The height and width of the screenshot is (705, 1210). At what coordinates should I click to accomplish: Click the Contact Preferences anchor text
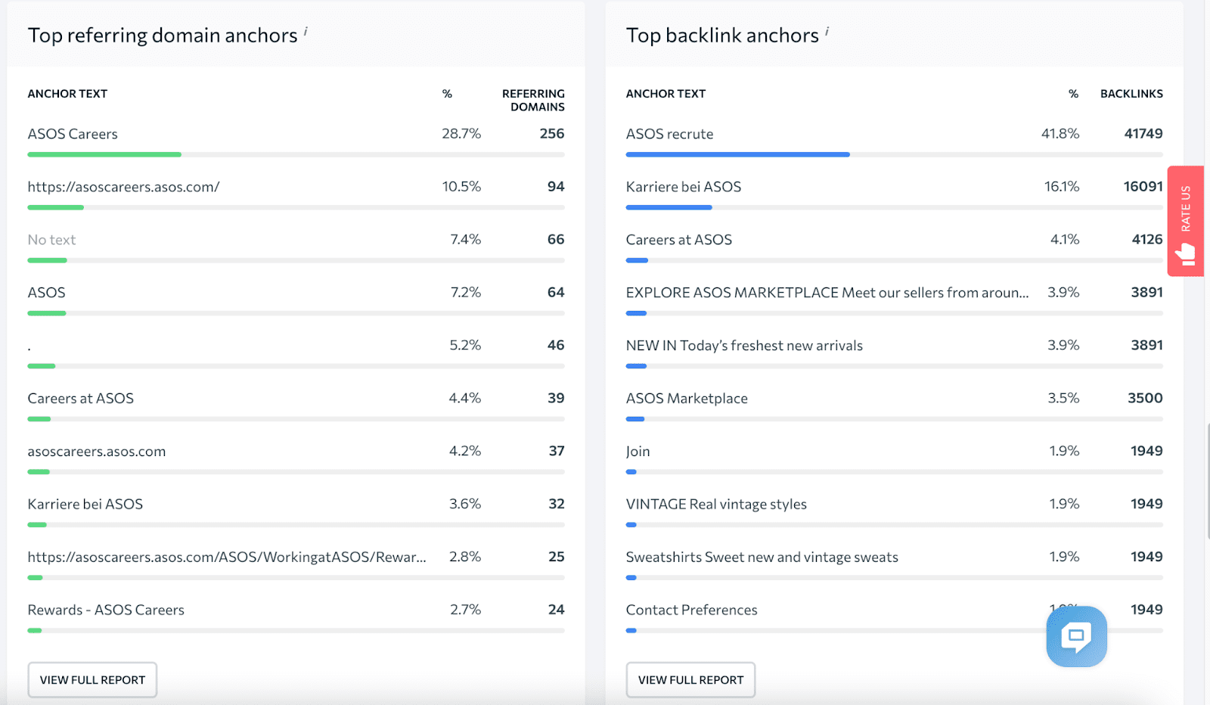(x=691, y=610)
